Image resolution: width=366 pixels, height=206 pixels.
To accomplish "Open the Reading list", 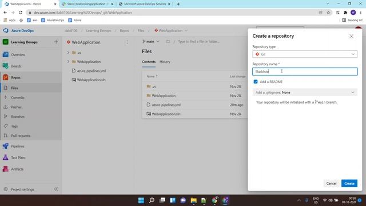I will pyautogui.click(x=352, y=21).
